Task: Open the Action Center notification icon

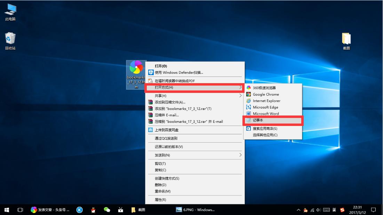Action: [373, 210]
